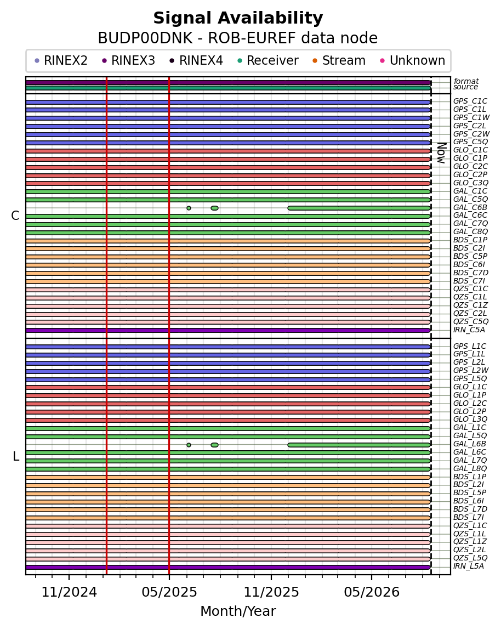Screen dimensions: 501x629
Task: Click the BDS_L7D row label
Action: 470,509
